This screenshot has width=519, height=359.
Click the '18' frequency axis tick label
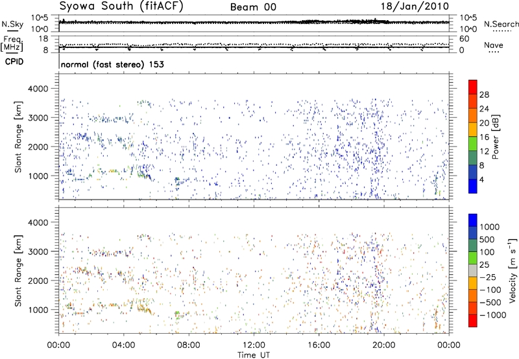click(43, 39)
